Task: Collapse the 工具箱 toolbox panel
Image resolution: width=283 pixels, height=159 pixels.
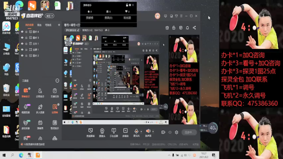Action: (57, 81)
